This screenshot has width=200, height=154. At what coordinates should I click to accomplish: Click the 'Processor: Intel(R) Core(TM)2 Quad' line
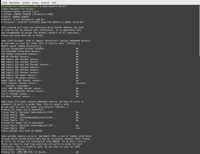pyautogui.click(x=42, y=22)
